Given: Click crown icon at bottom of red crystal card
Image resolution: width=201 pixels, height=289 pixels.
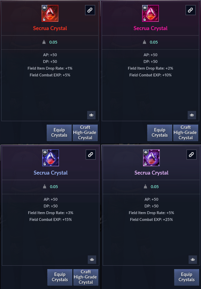Looking at the screenshot, I should 91,115.
